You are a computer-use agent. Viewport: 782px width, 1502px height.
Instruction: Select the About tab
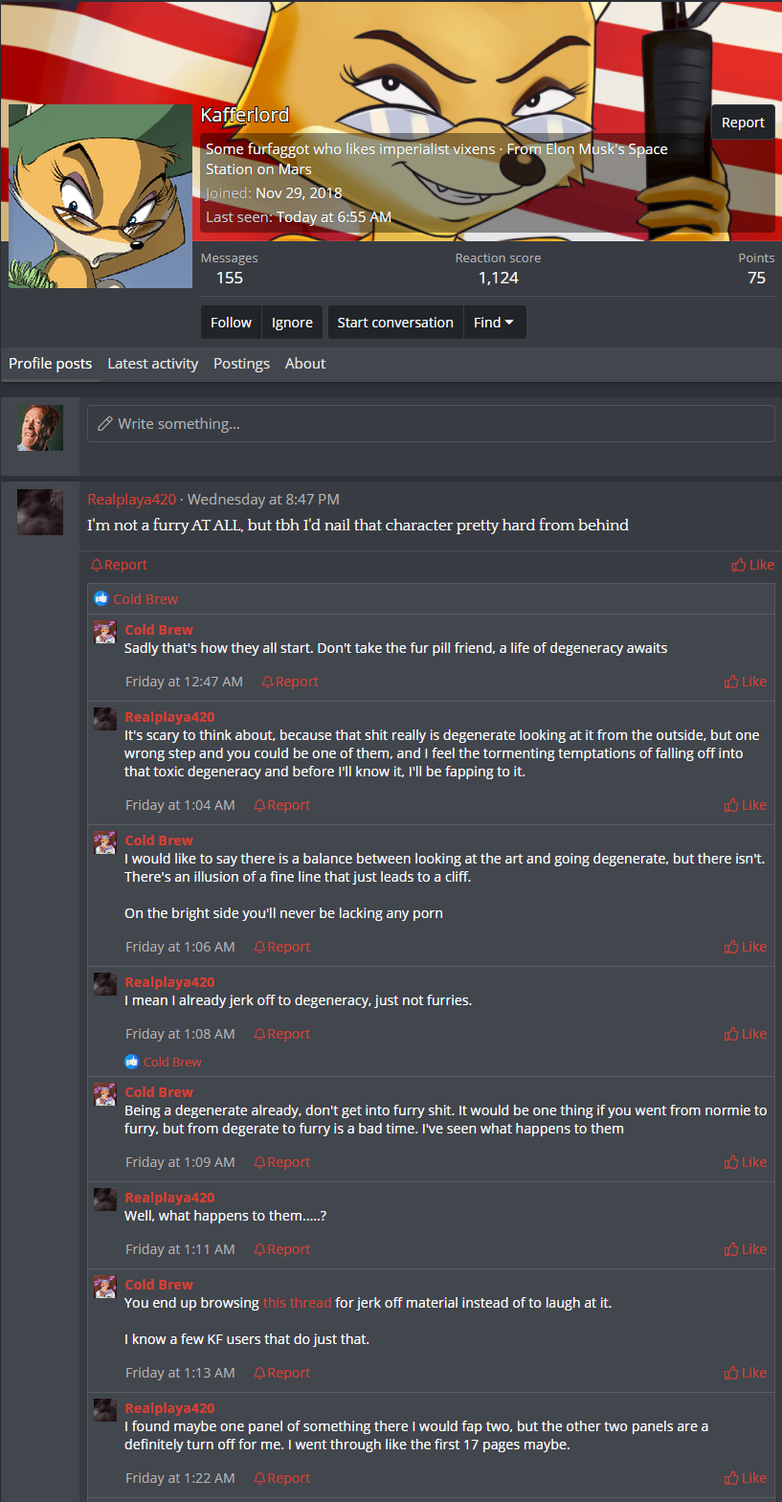[x=305, y=364]
